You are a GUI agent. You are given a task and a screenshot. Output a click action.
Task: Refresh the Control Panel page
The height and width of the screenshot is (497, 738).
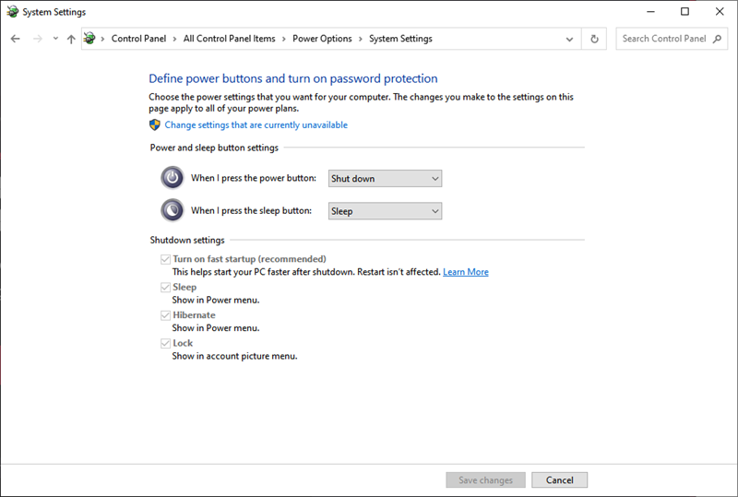[x=595, y=39]
